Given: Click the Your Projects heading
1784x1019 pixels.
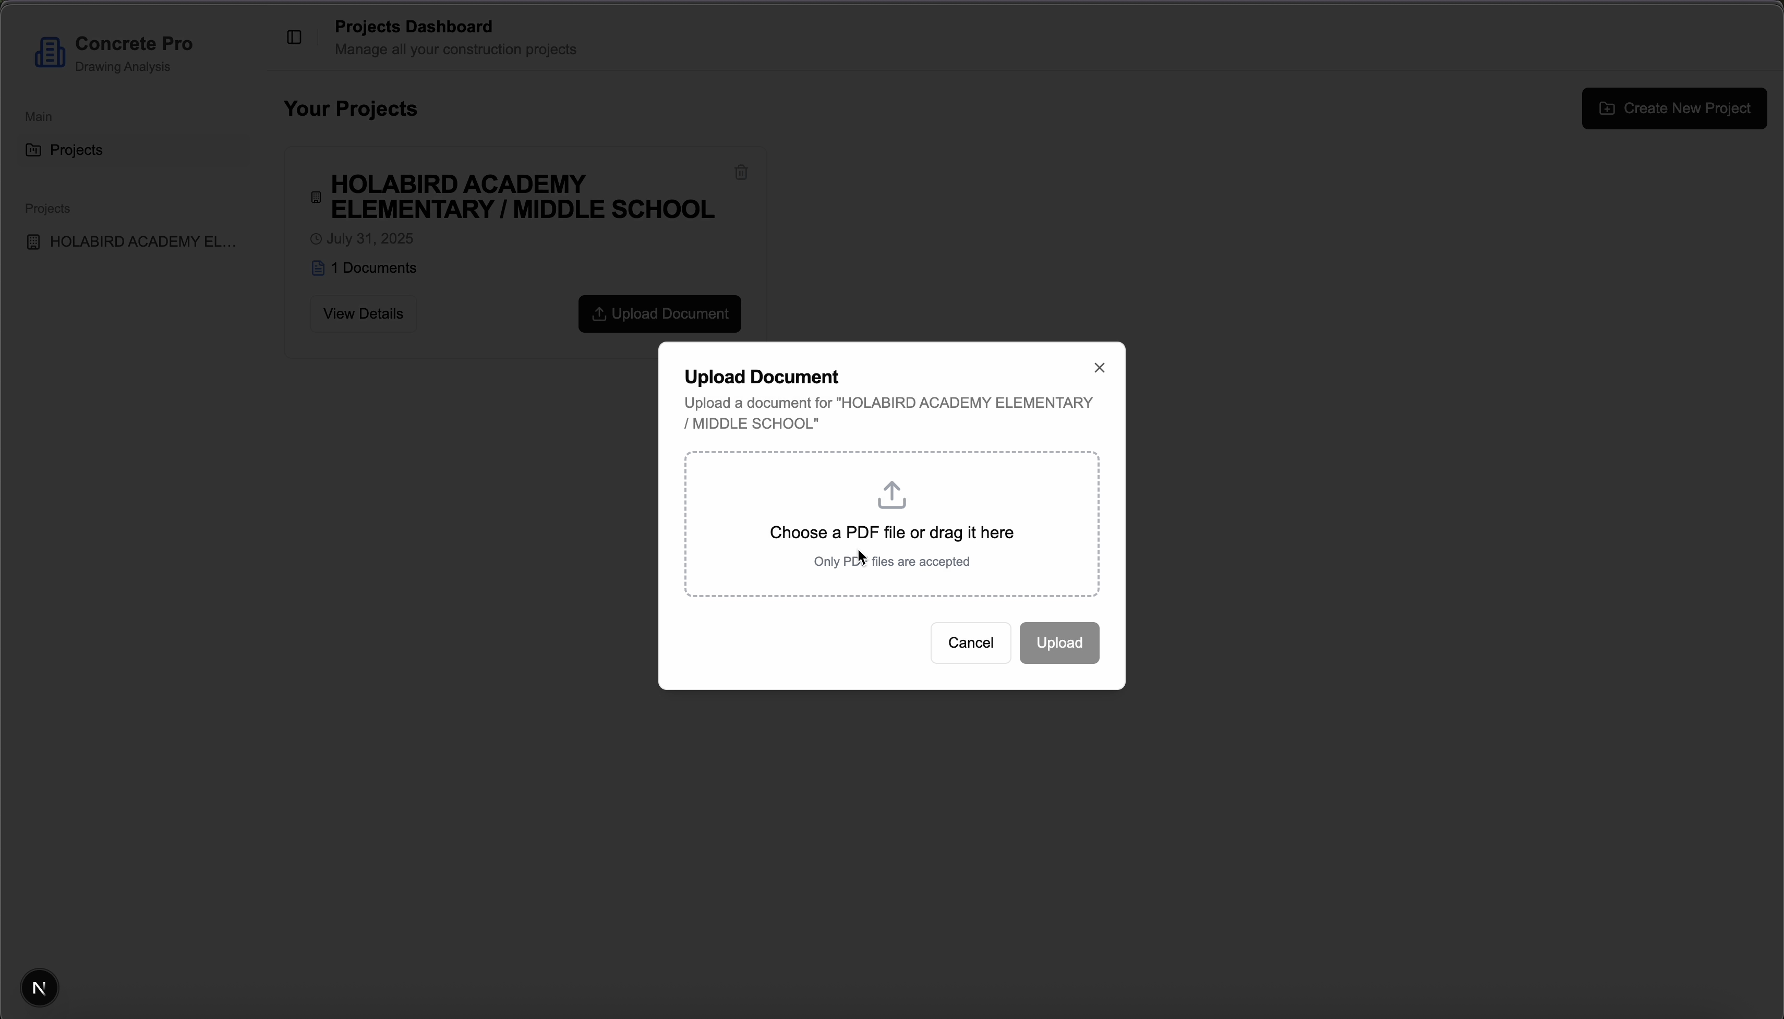Looking at the screenshot, I should 350,108.
